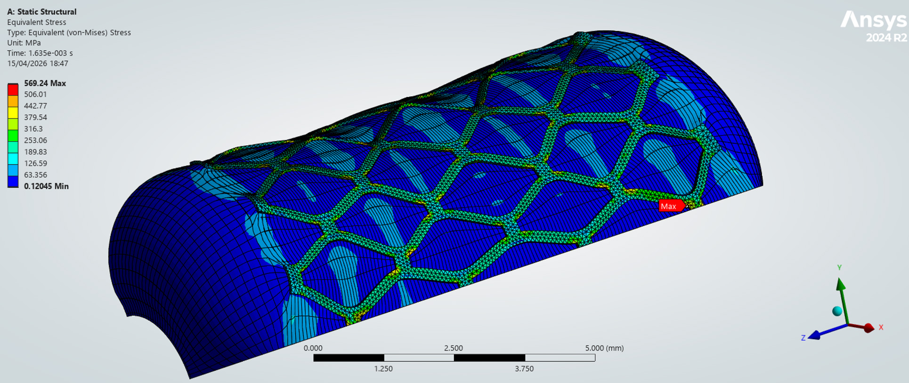Select the legend value 506.01
Viewport: 909px width, 383px height.
(x=35, y=94)
